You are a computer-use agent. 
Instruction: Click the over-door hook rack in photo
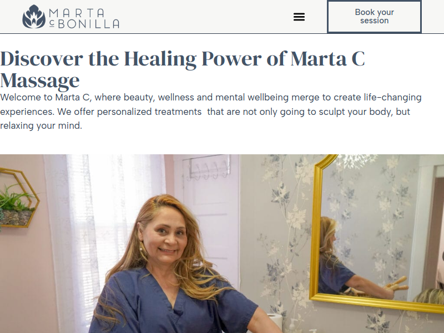tap(208, 168)
